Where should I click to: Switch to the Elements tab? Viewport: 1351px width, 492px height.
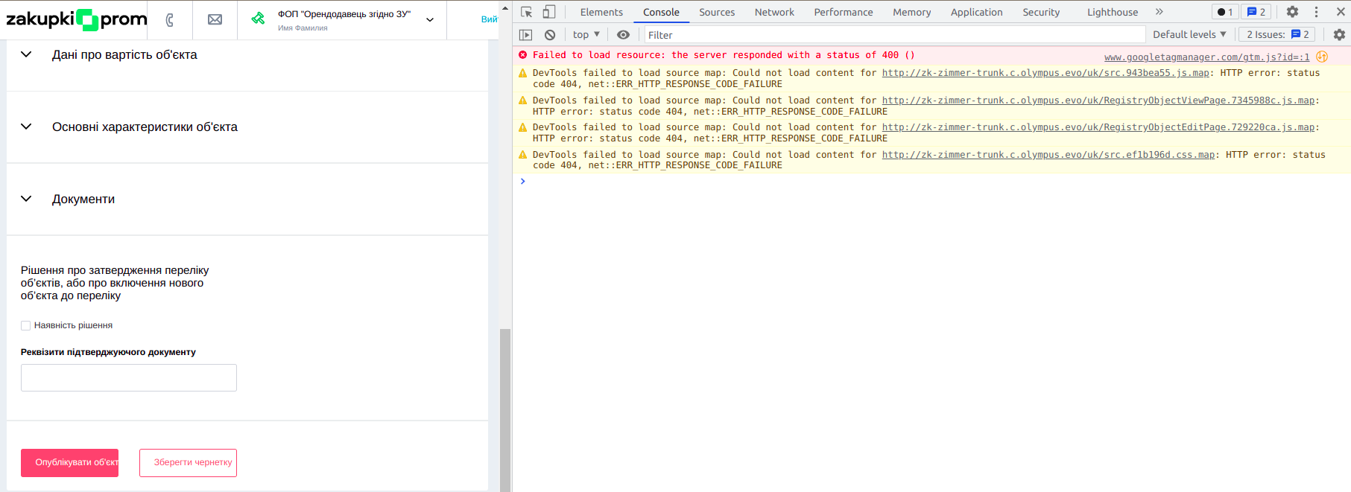pos(601,12)
